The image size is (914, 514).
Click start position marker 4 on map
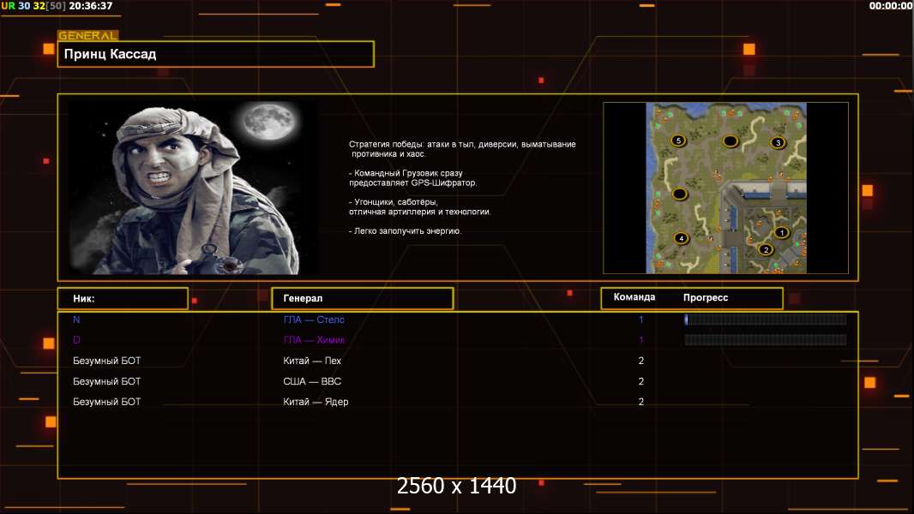[682, 238]
